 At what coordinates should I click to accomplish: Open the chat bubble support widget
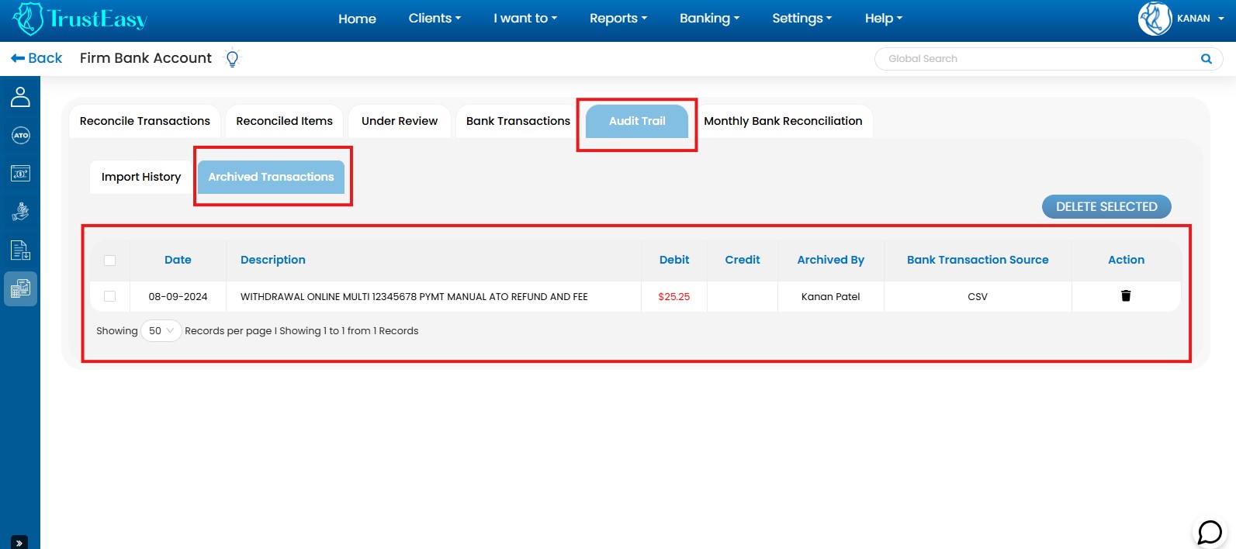(1210, 532)
